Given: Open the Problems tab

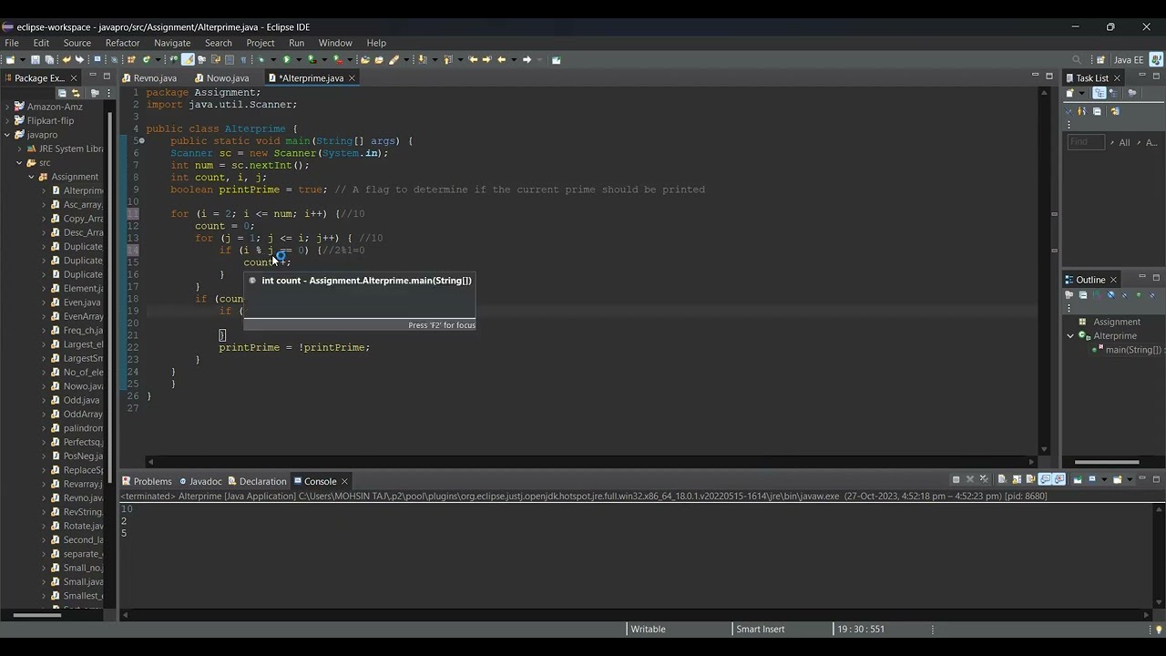Looking at the screenshot, I should [147, 481].
